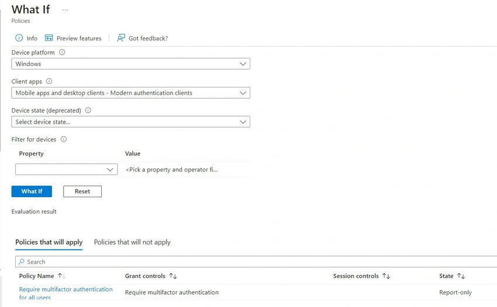Click the Reset button
The width and height of the screenshot is (497, 307).
click(x=82, y=191)
